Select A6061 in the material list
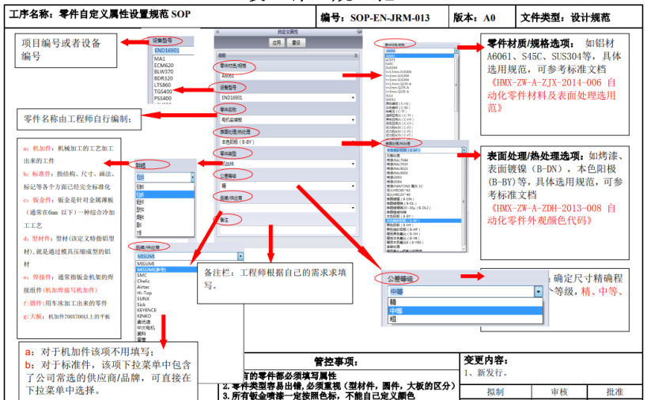This screenshot has height=400, width=647. point(391,54)
